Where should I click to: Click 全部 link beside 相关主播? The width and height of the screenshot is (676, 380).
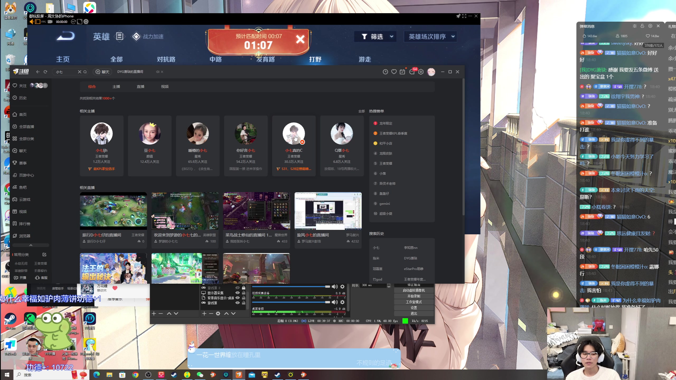(x=361, y=111)
